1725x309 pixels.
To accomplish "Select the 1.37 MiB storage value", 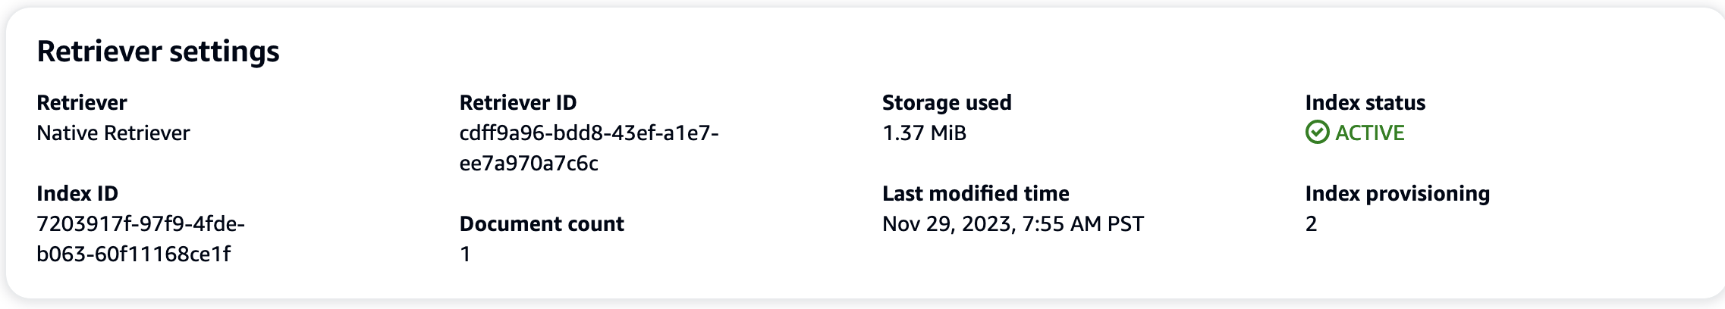I will (x=924, y=133).
